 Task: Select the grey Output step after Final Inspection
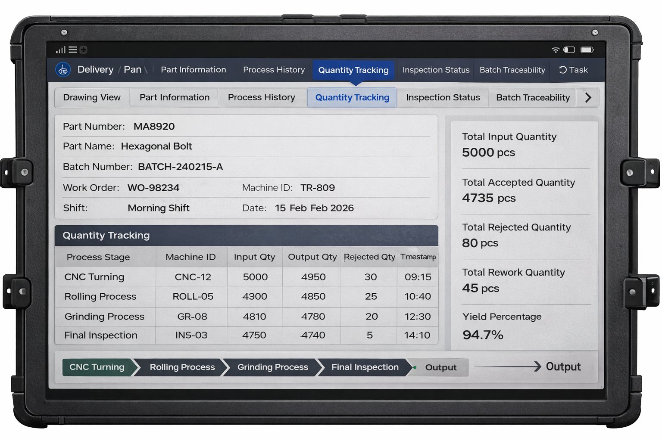pos(440,367)
